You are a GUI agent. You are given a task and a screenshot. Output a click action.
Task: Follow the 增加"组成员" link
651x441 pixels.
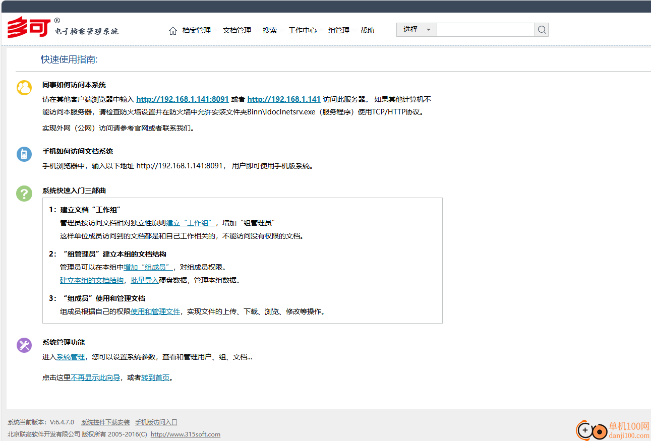coord(148,267)
